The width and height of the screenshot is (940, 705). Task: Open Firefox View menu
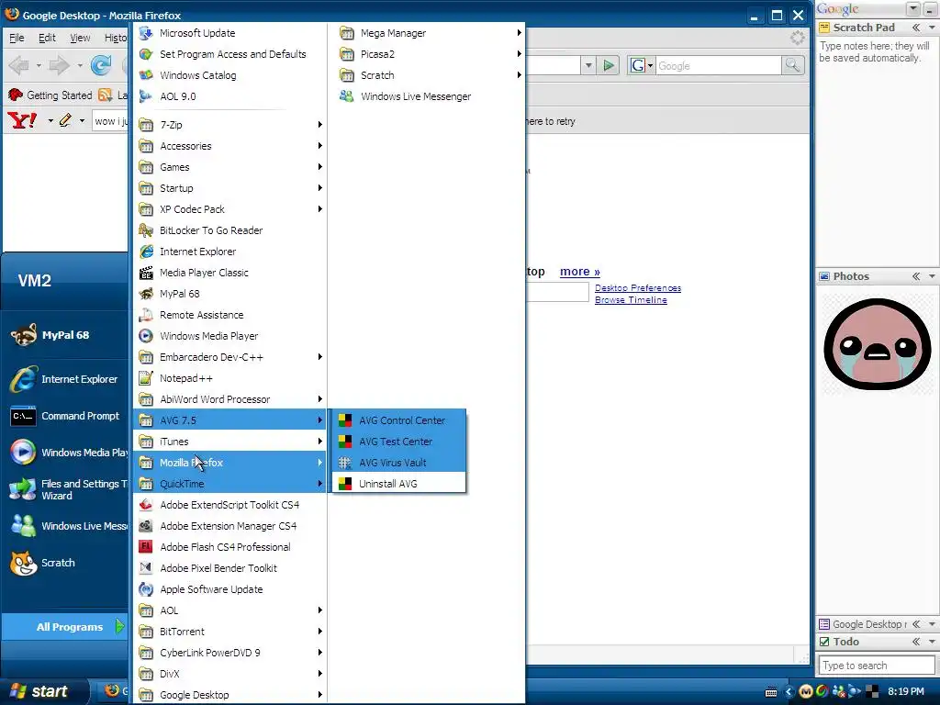[x=80, y=38]
